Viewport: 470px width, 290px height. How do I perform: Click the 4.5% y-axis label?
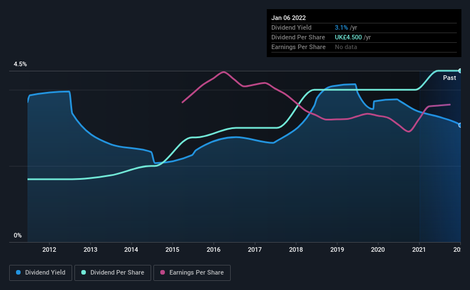coord(20,65)
